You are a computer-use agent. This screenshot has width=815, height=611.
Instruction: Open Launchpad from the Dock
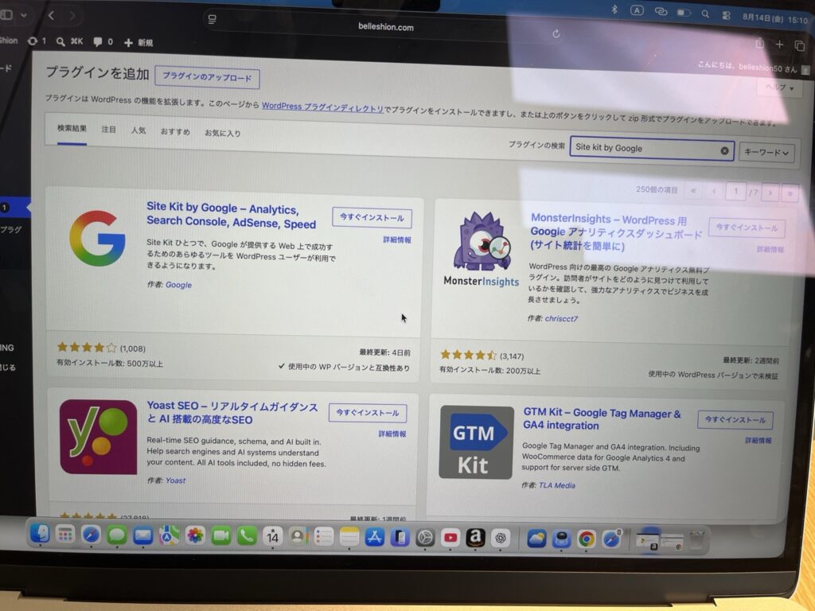tap(65, 534)
